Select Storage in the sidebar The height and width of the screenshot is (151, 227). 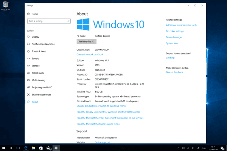(36, 66)
